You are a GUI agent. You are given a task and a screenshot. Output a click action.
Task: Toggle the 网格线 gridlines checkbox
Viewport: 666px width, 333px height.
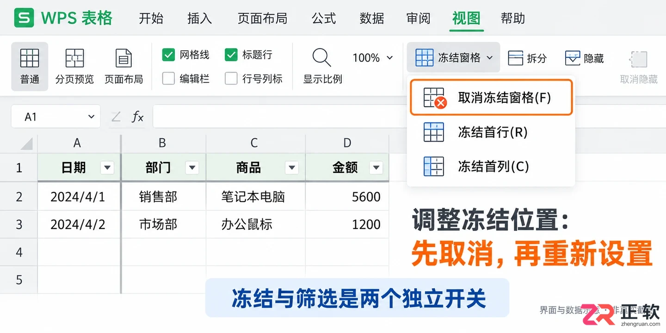tap(168, 55)
